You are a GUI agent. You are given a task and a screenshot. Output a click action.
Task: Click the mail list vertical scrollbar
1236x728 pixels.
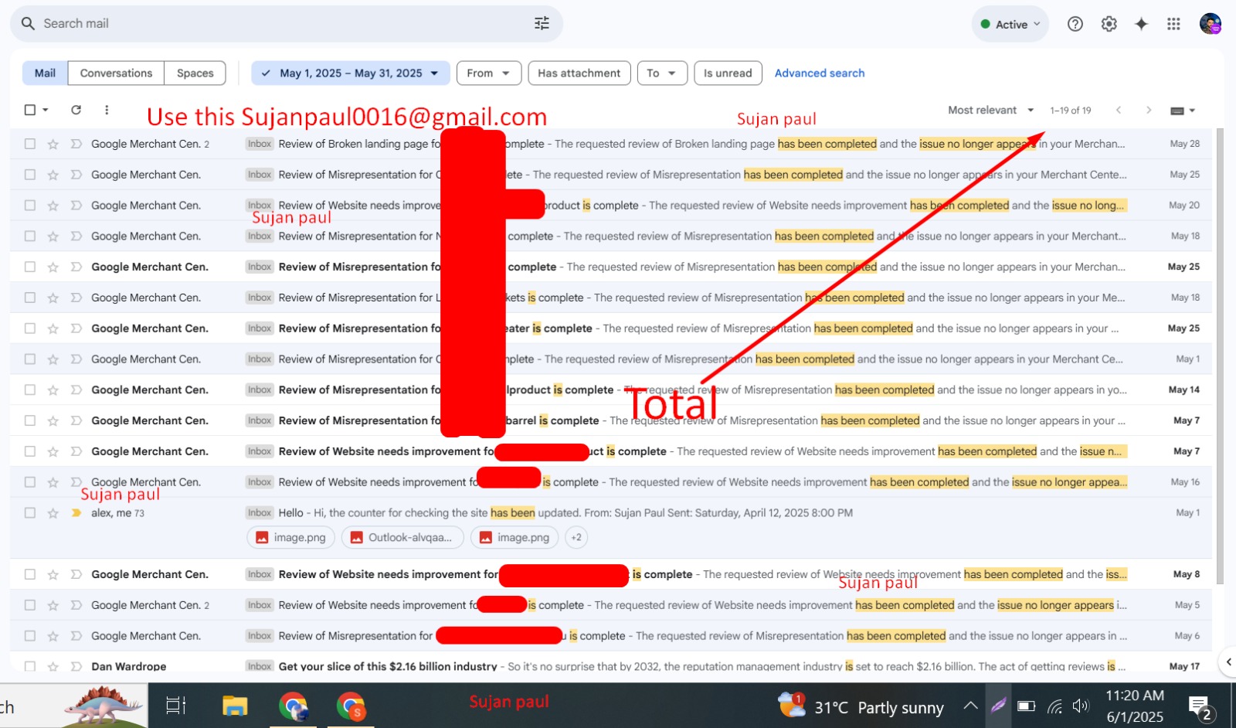tap(1221, 355)
